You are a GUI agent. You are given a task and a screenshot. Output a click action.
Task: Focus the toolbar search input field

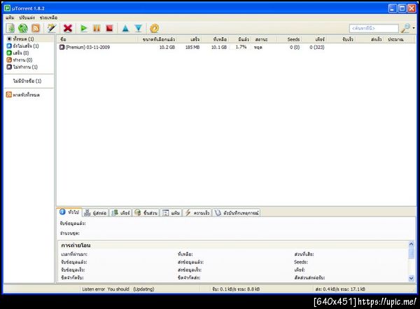tap(374, 28)
